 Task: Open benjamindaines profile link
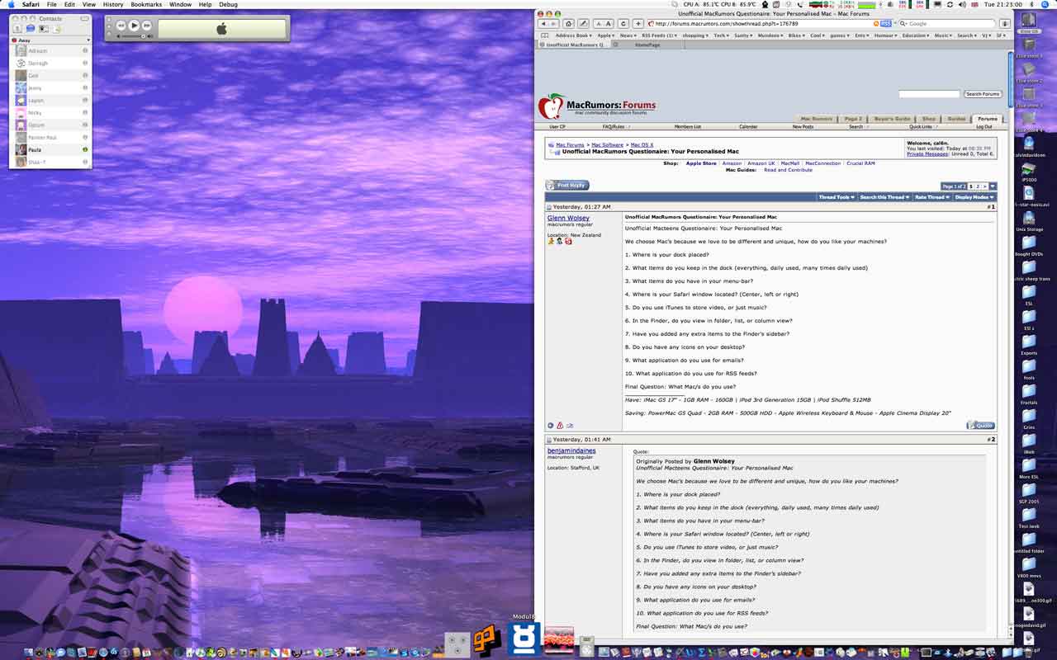571,450
